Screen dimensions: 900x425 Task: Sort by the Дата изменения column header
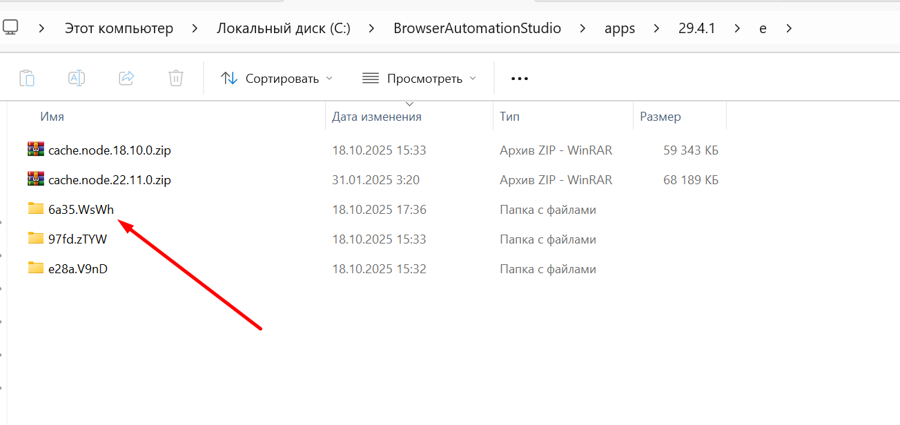(x=376, y=117)
